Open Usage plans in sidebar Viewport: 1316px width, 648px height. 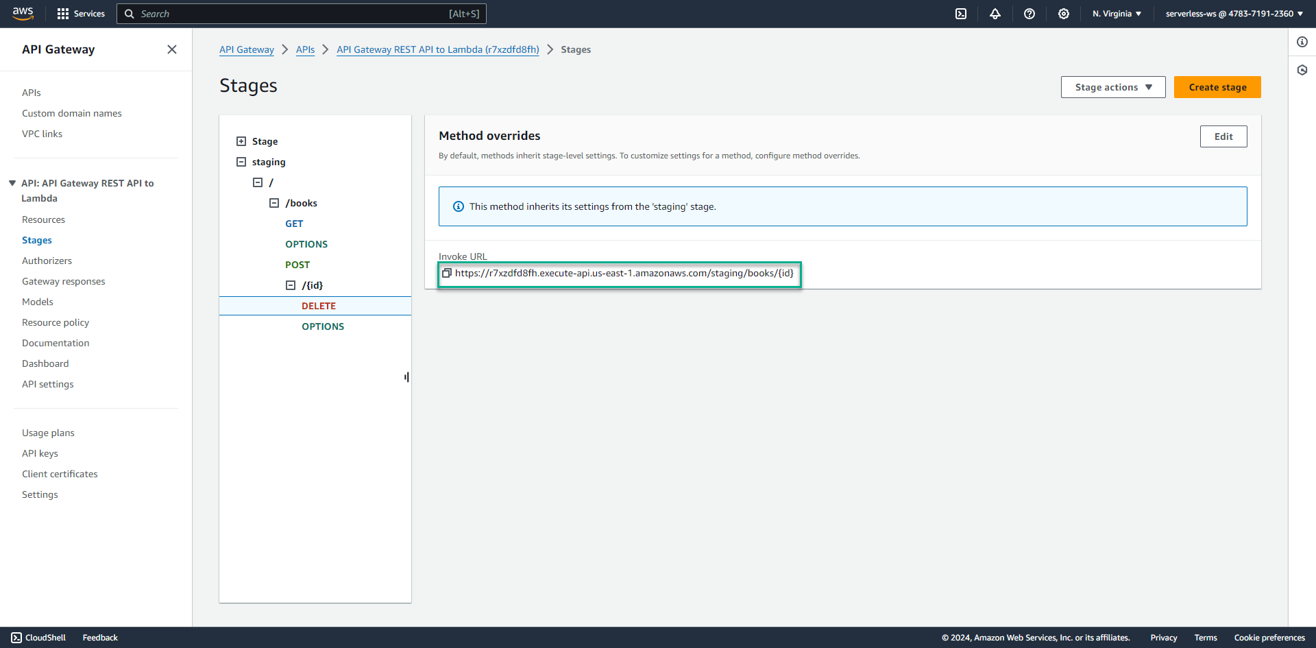(x=48, y=433)
